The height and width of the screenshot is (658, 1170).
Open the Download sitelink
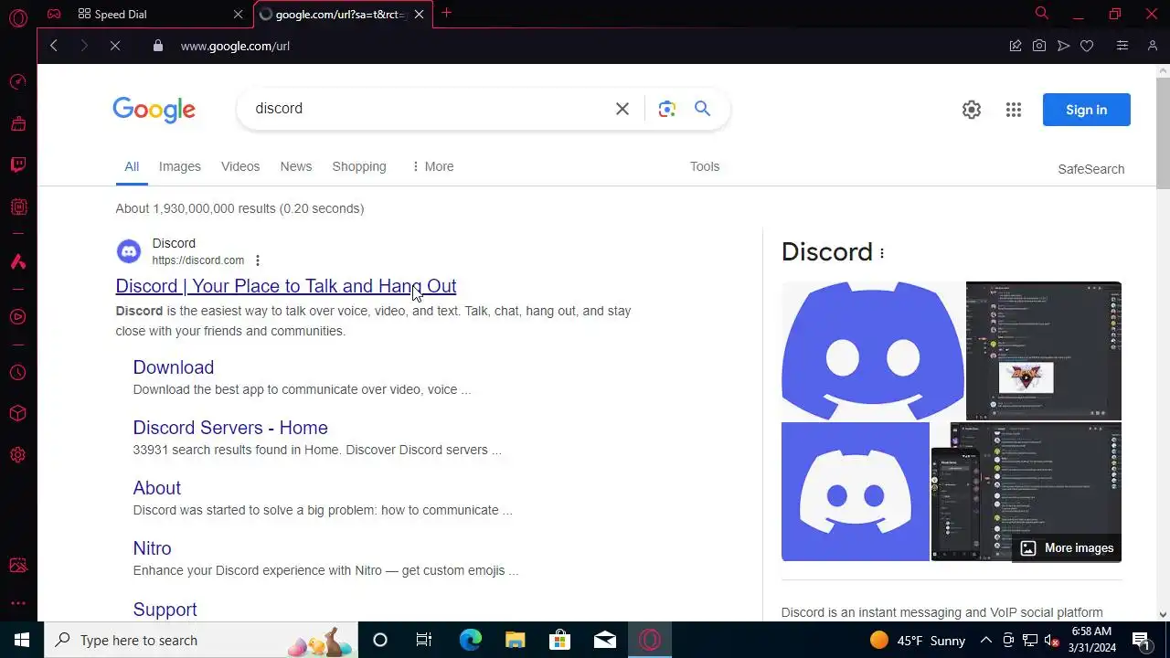(174, 367)
